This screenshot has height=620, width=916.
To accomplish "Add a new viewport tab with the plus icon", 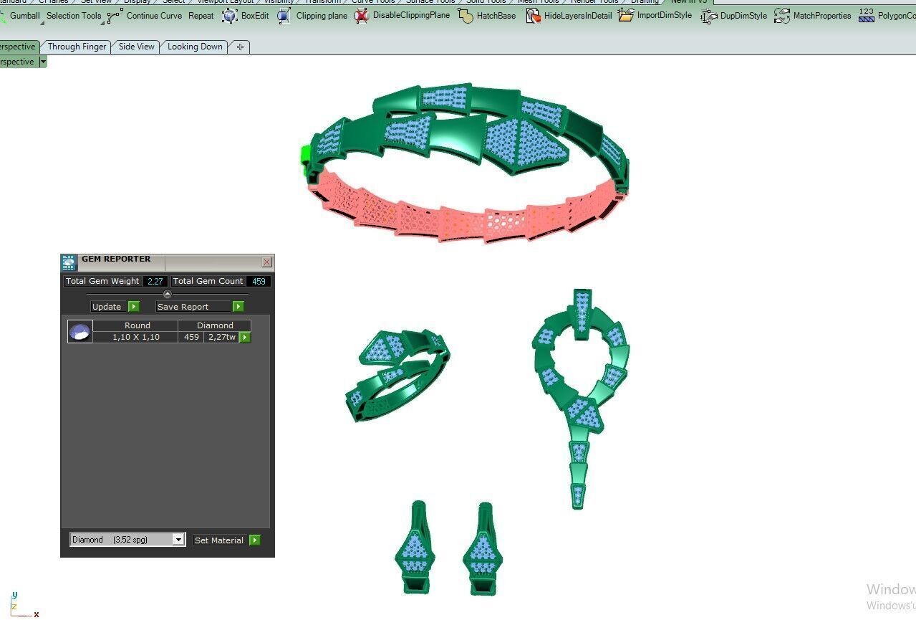I will pos(240,47).
